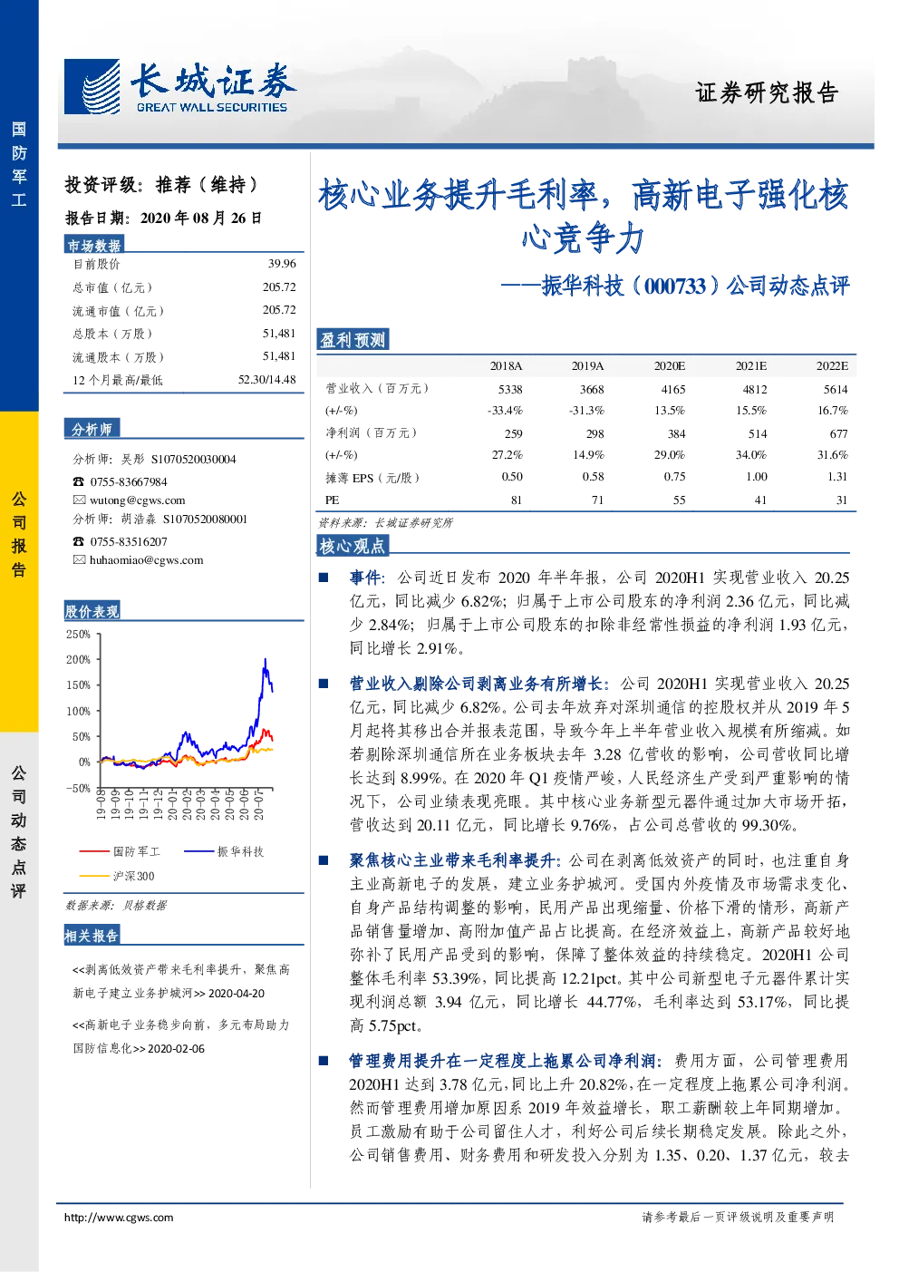Click 2020E revenue value 4165
This screenshot has height=1272, width=899.
pos(673,389)
